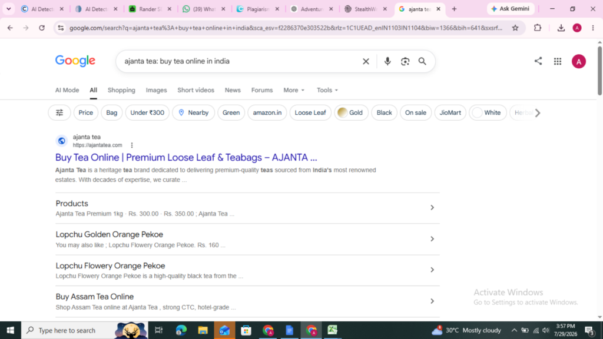Start voice search with microphone icon

tap(387, 61)
